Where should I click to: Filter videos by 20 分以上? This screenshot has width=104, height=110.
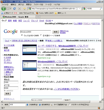pos(8,62)
